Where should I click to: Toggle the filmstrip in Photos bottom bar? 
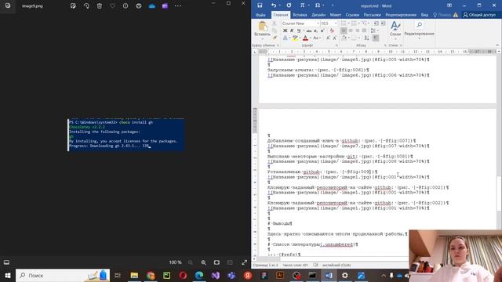(6, 262)
